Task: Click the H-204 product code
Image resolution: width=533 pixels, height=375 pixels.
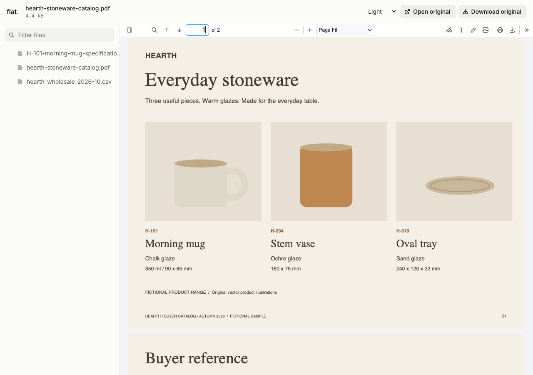Action: (x=277, y=231)
